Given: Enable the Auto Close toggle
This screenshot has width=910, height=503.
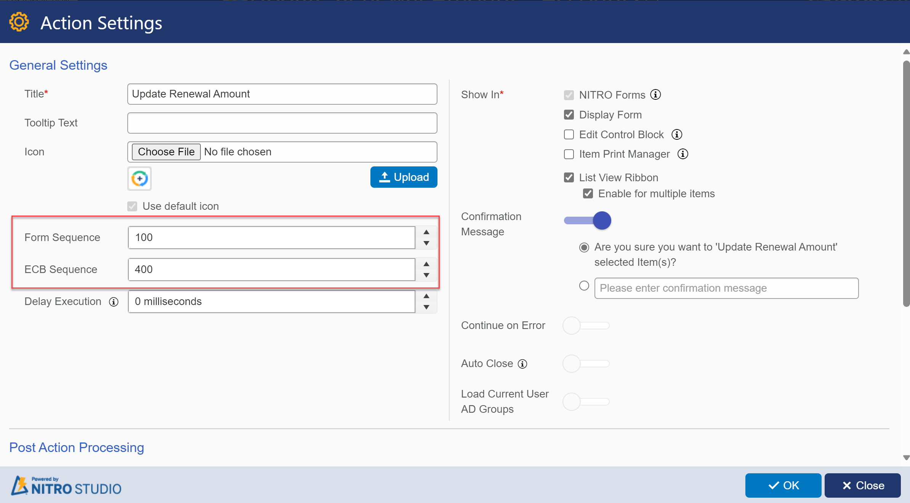Looking at the screenshot, I should (586, 364).
